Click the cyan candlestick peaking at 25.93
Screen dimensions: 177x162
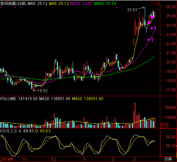(x=145, y=17)
